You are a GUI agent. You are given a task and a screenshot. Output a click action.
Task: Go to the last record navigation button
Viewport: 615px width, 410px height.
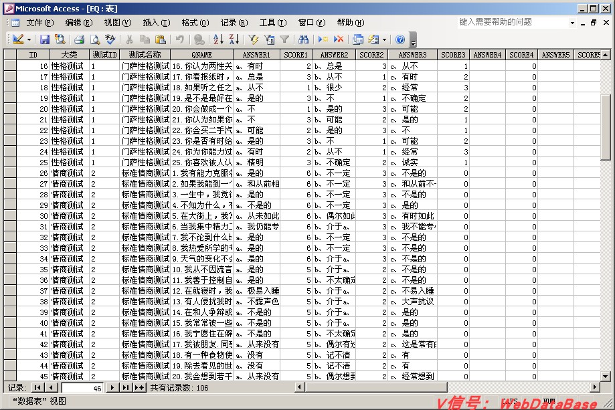[126, 388]
